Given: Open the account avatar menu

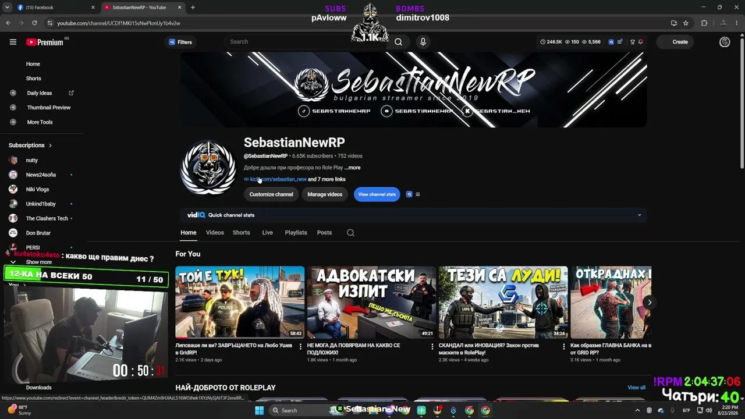Looking at the screenshot, I should point(725,42).
